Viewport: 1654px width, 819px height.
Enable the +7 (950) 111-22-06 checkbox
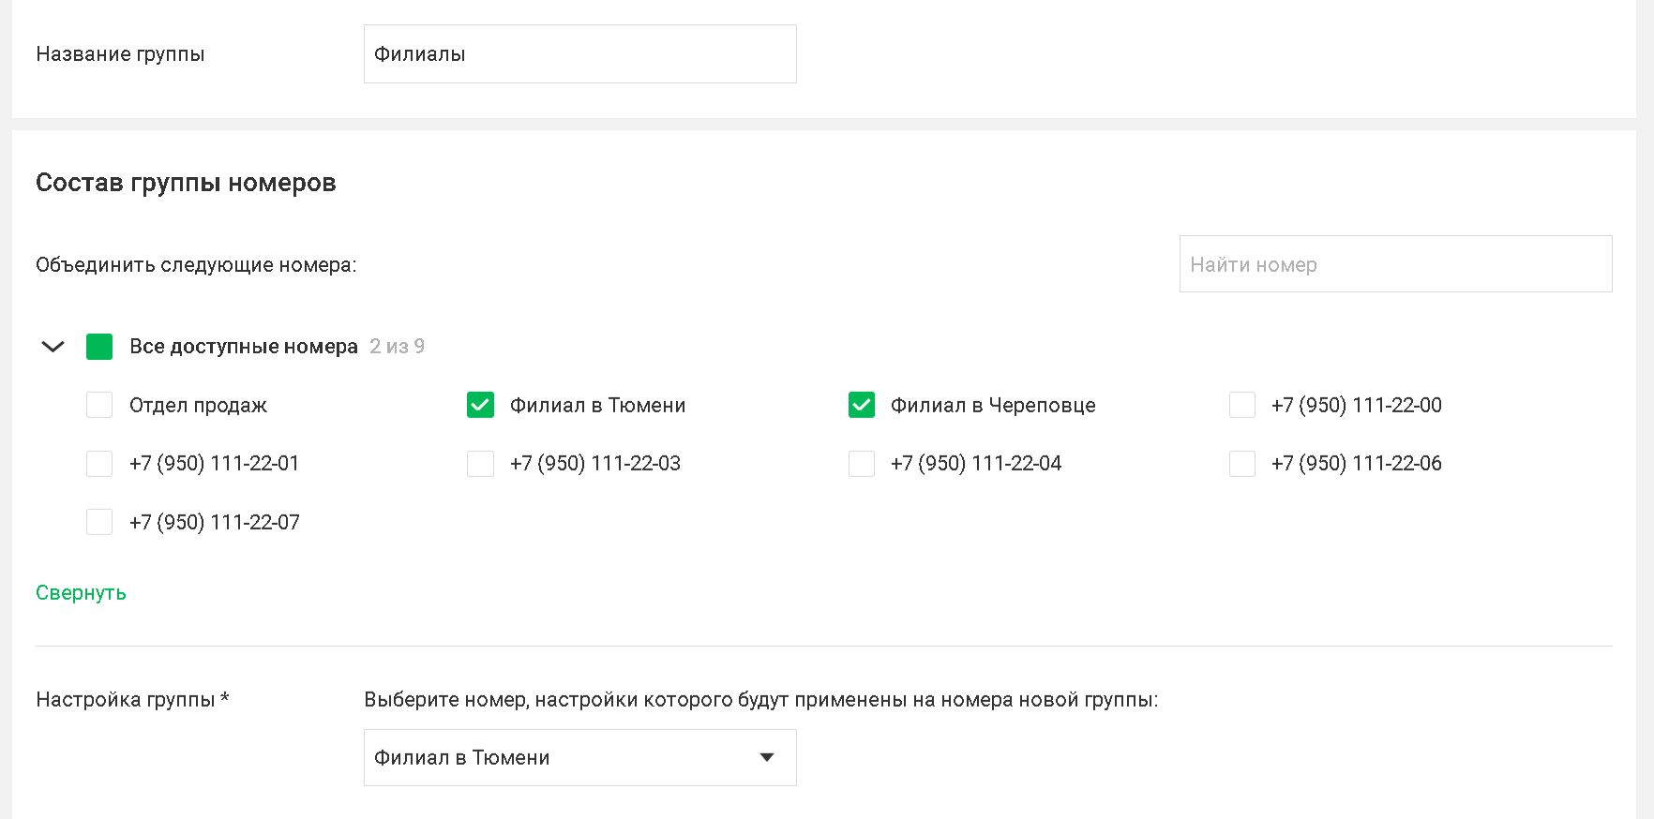pos(1242,464)
